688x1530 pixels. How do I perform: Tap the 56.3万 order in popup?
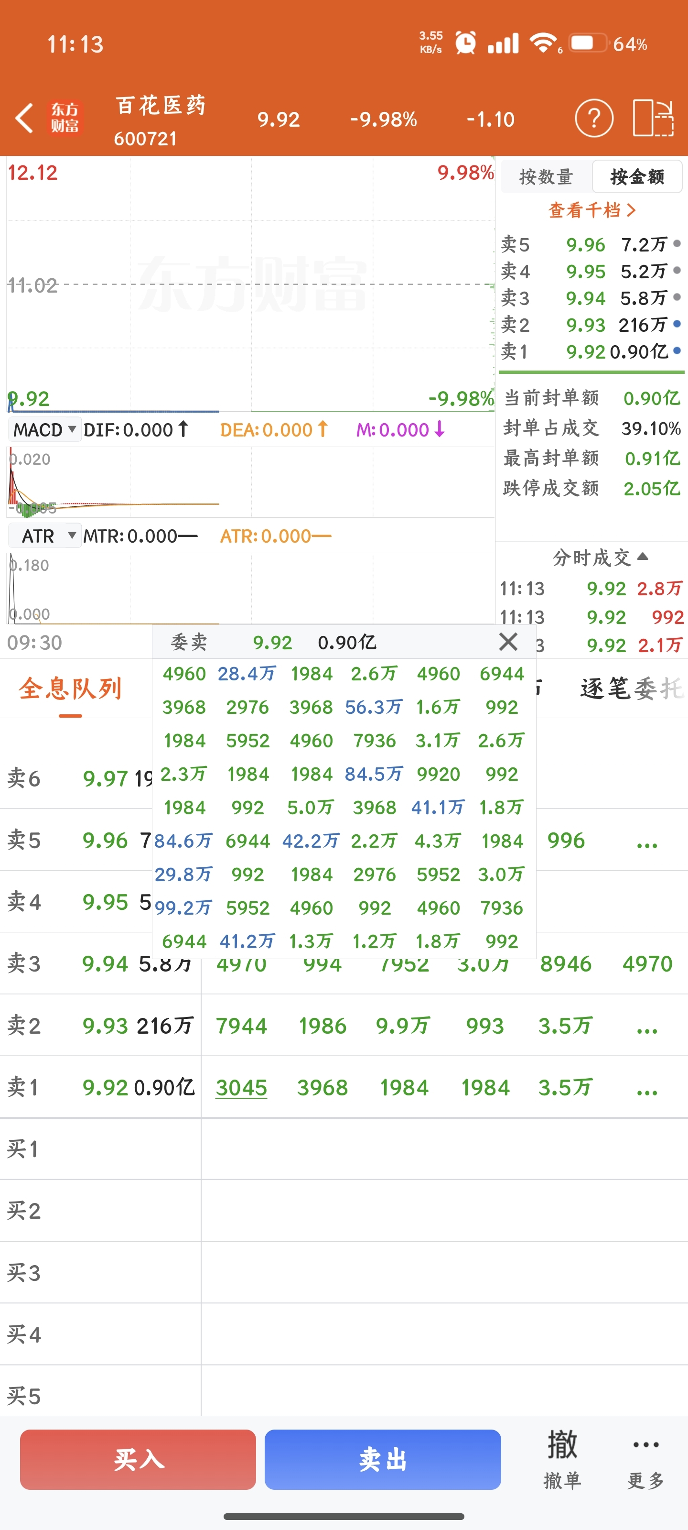[374, 707]
